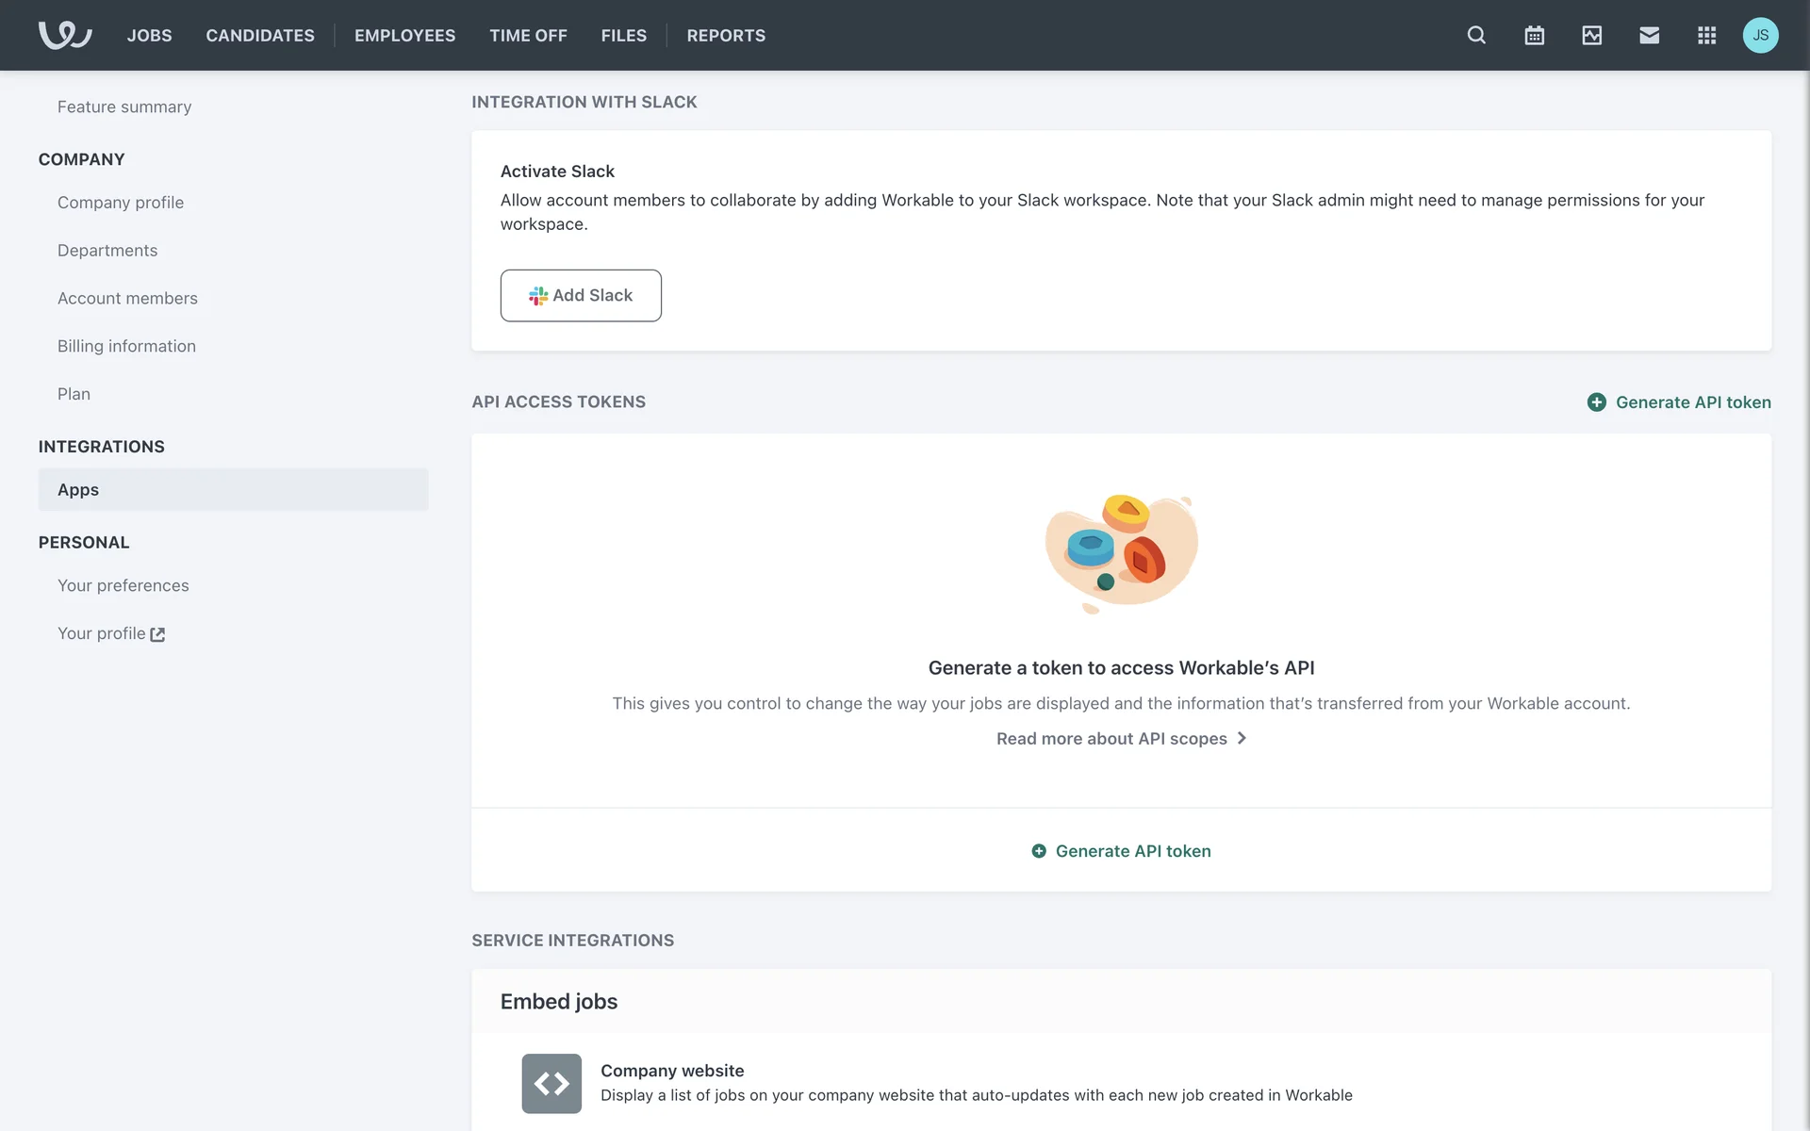Screen dimensions: 1810x1131
Task: Open the JS user avatar menu
Action: (1760, 35)
